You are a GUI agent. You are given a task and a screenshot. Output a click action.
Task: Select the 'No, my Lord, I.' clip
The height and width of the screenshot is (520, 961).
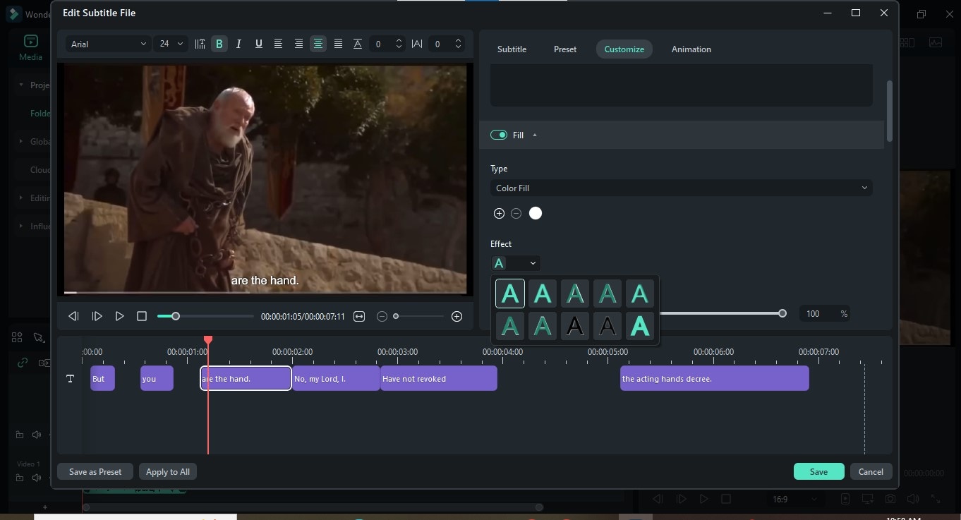pos(337,378)
